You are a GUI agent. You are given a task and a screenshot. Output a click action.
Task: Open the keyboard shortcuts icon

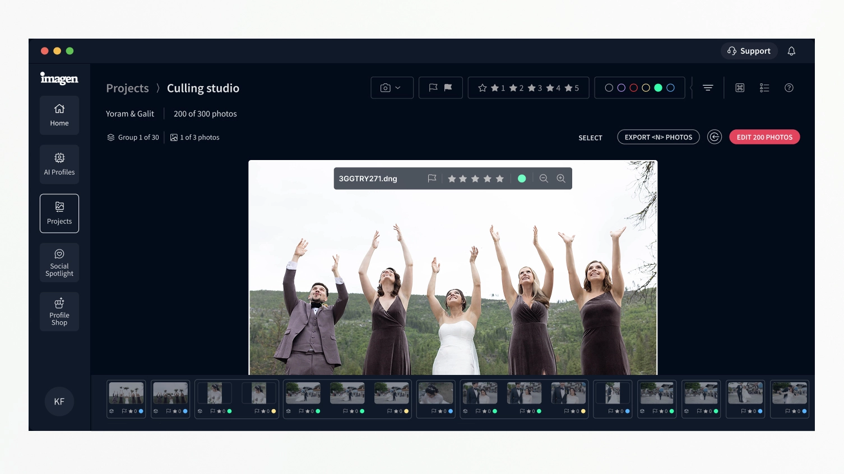tap(740, 88)
